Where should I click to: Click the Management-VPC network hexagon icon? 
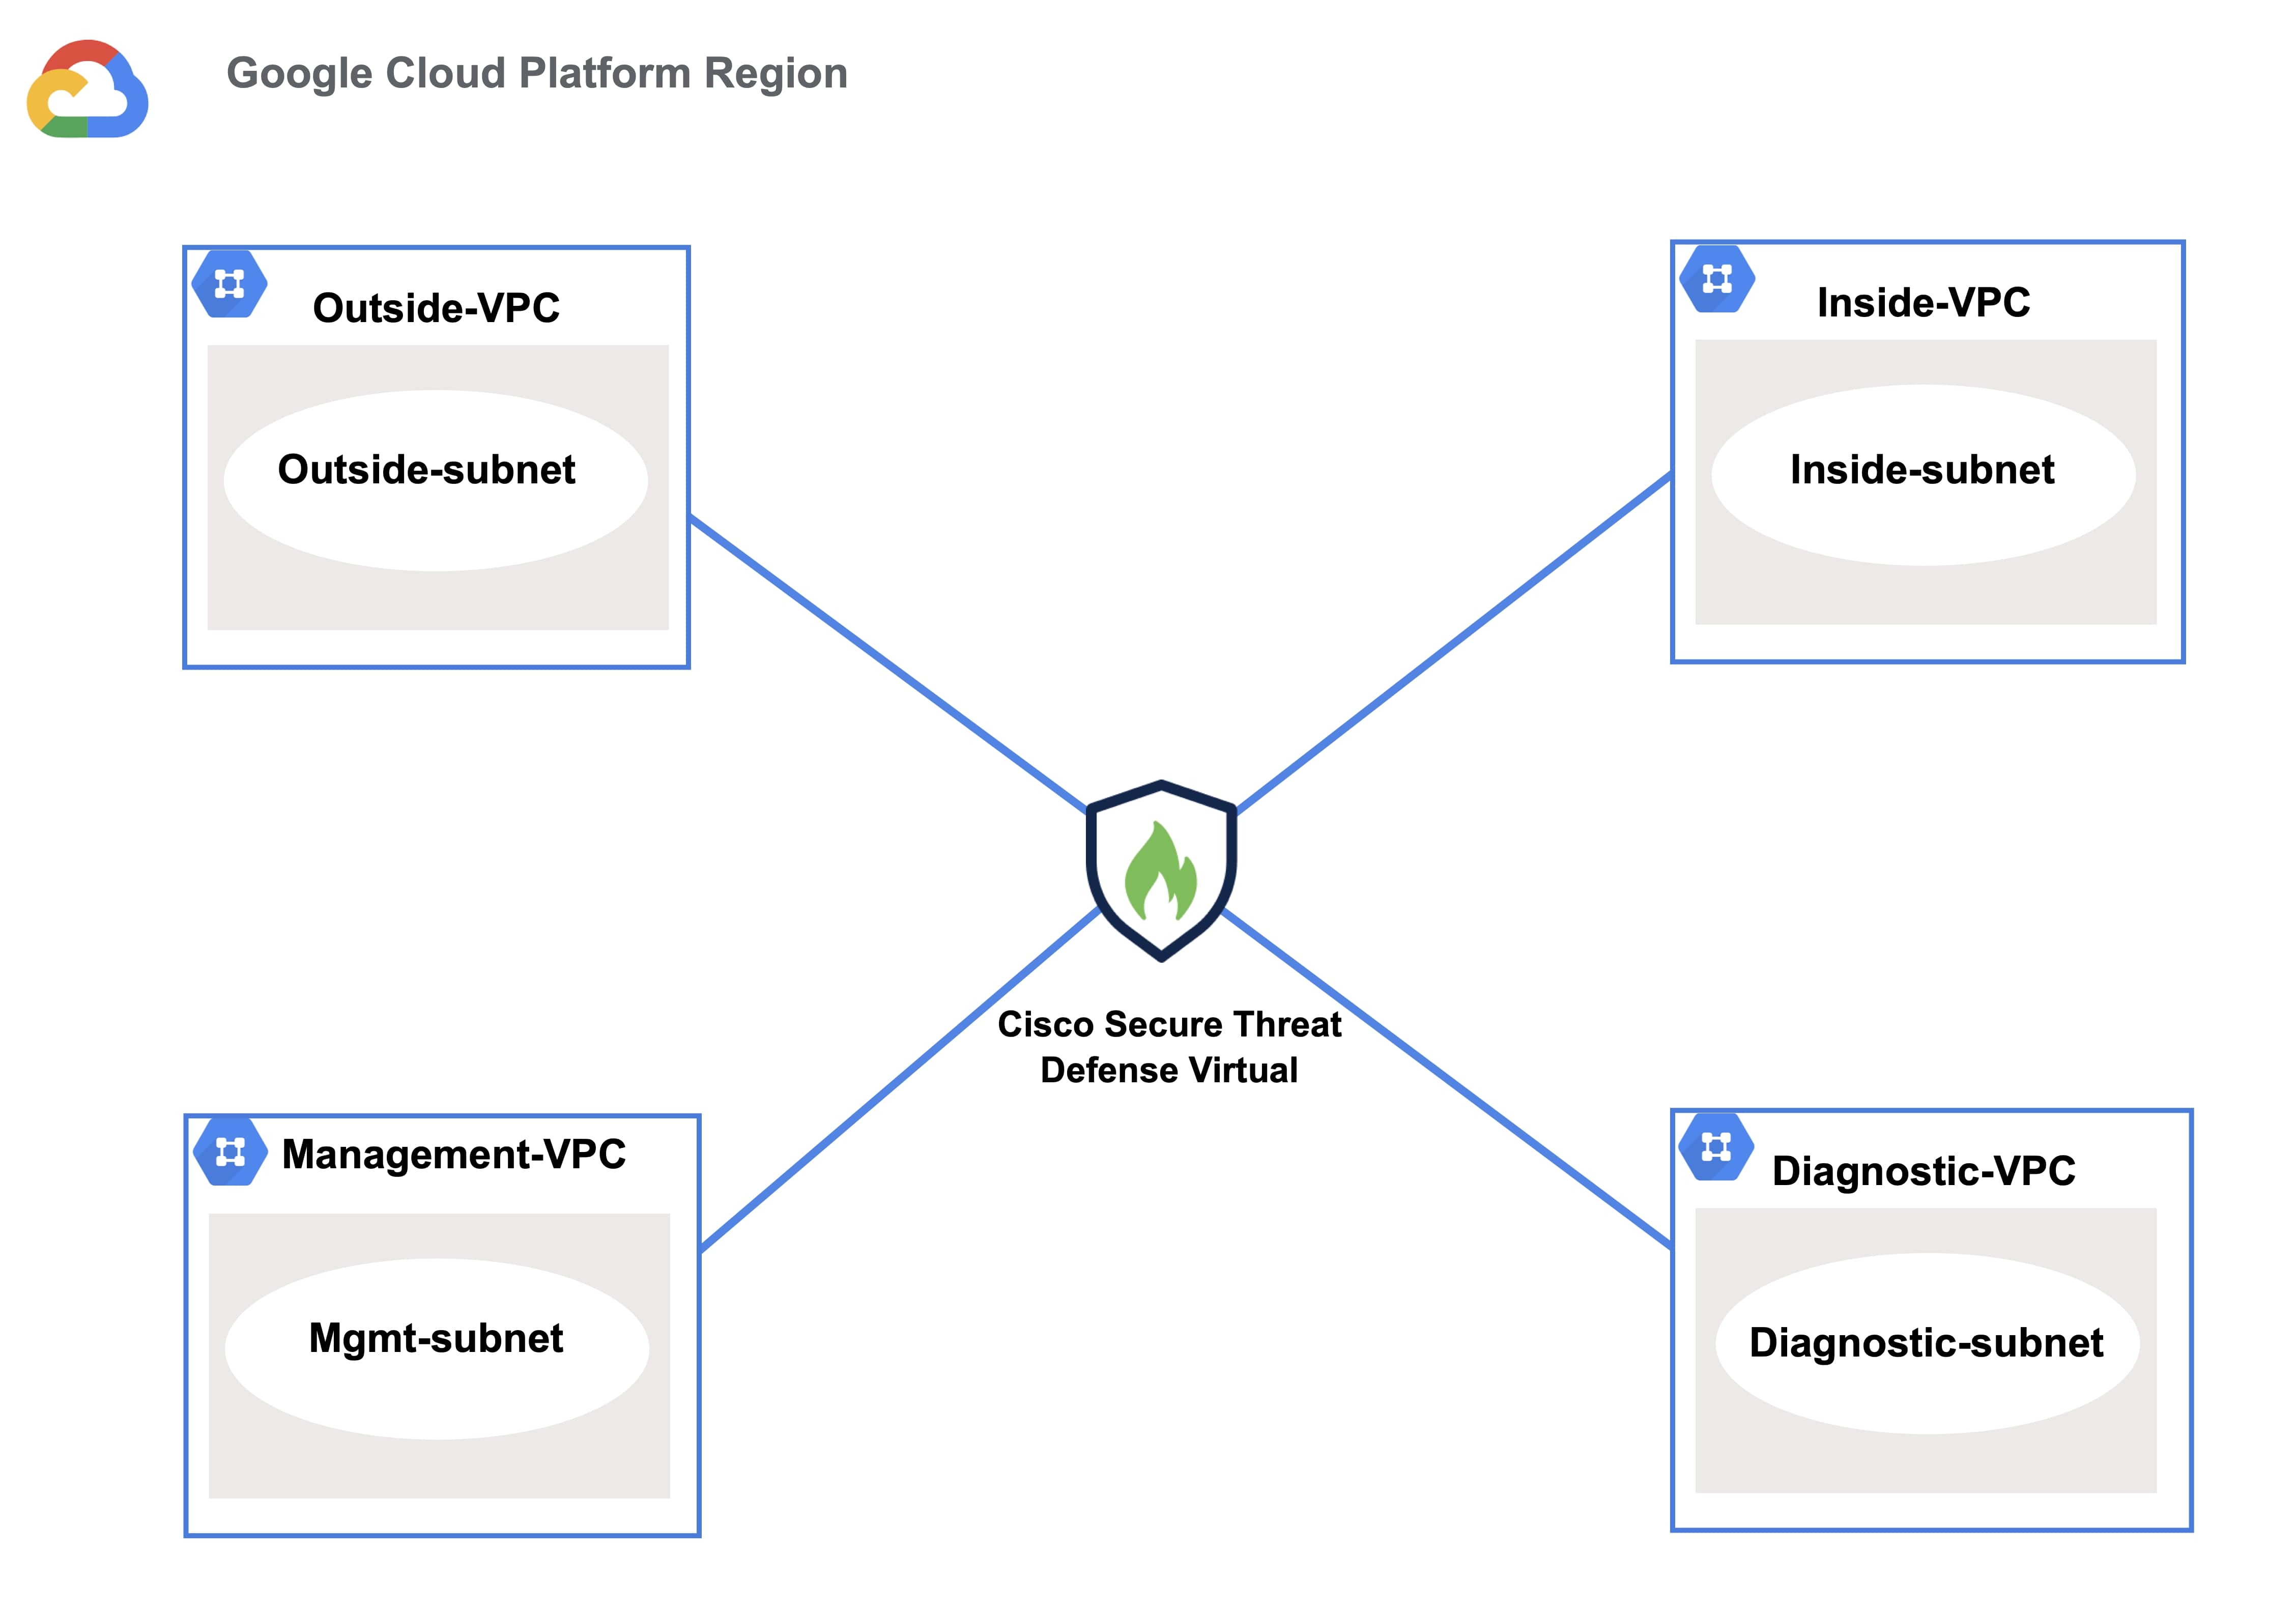[x=230, y=1152]
